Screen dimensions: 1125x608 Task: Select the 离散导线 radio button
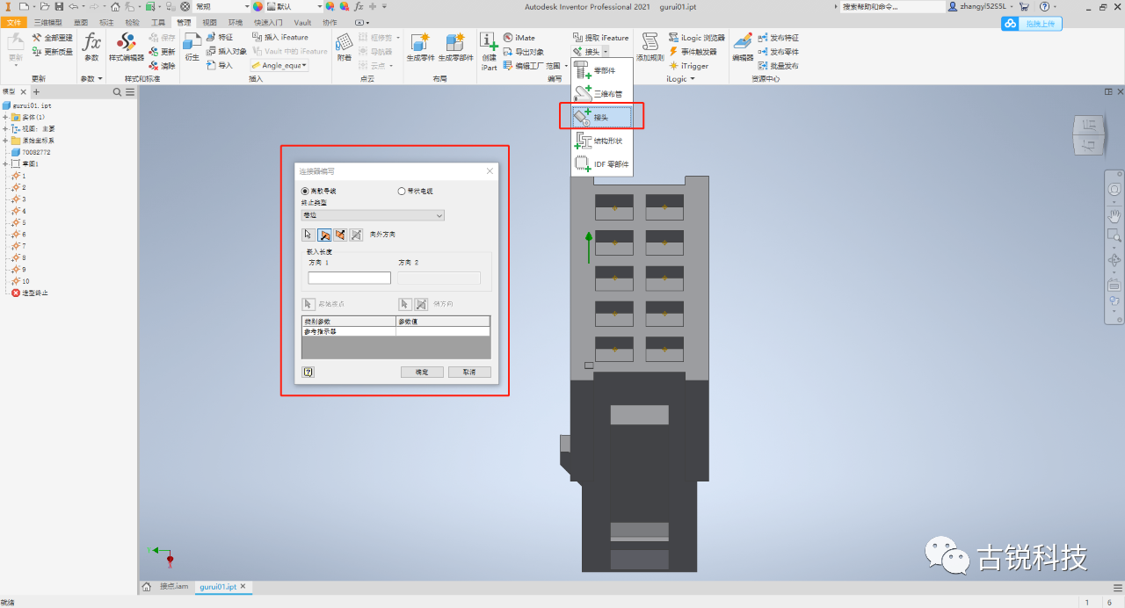(x=319, y=191)
